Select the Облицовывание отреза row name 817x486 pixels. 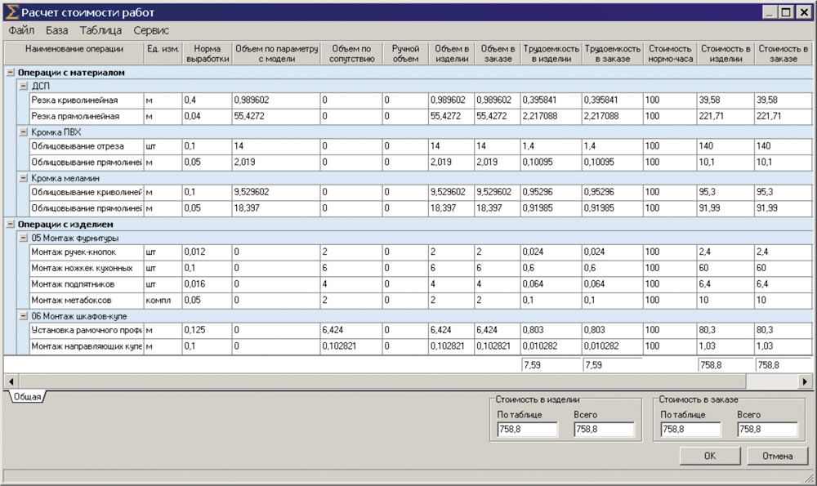click(86, 146)
